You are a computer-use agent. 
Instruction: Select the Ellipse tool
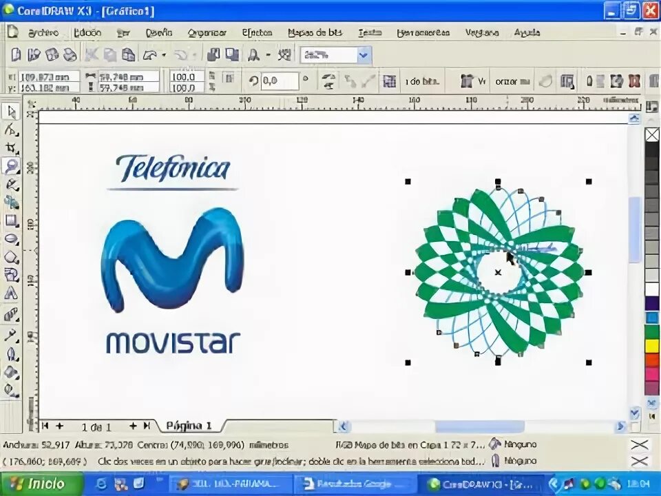coord(11,239)
